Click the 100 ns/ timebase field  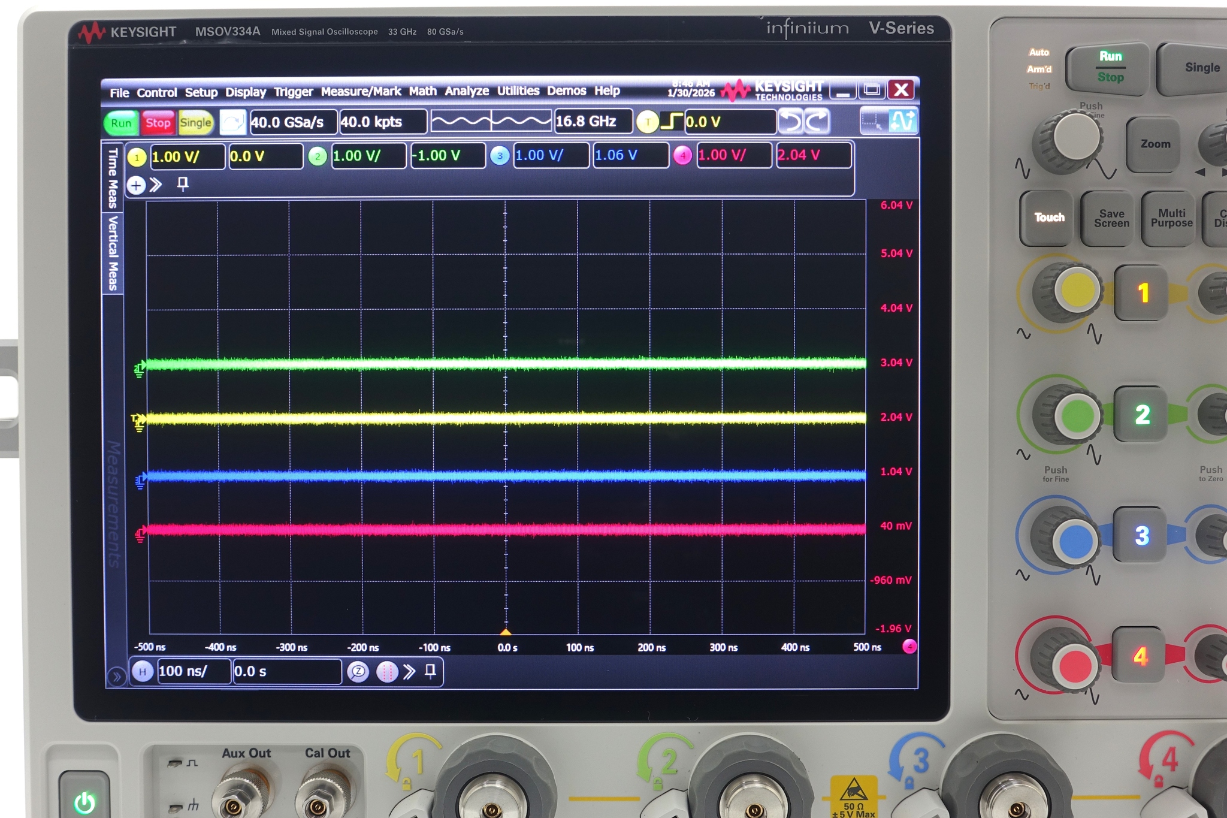pos(193,671)
